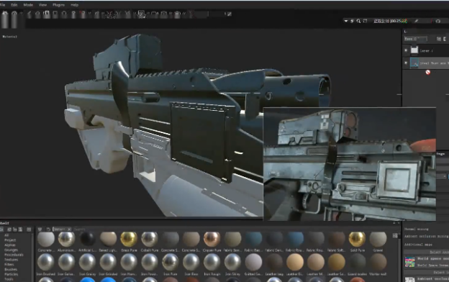
Task: Pick the Artificial Leather material sphere
Action: 87,240
